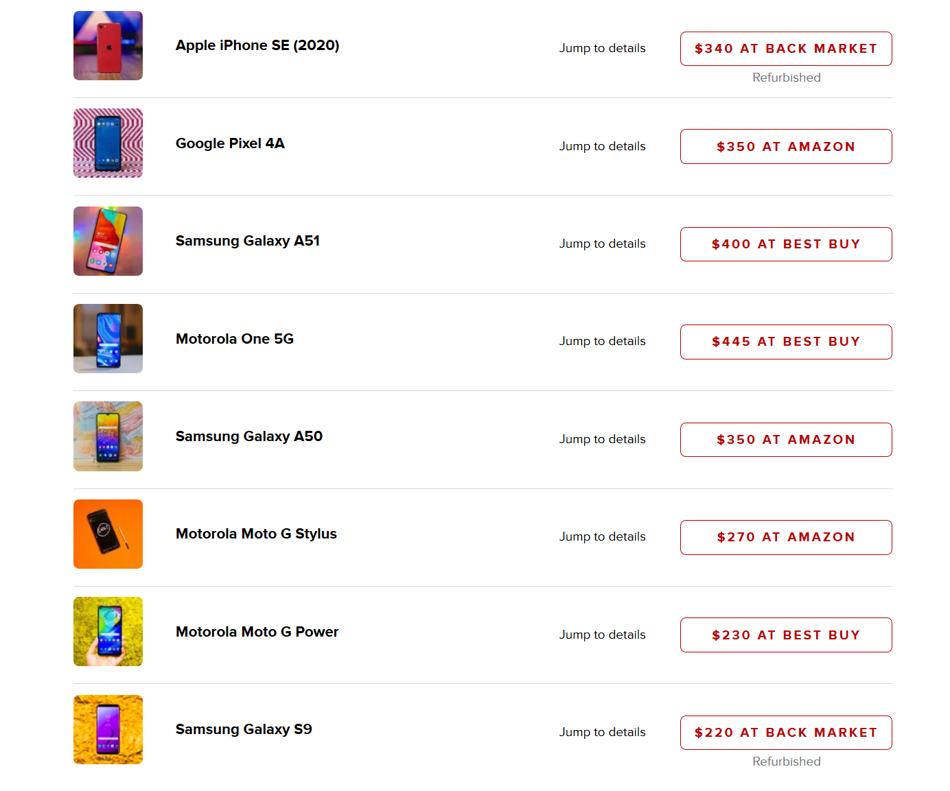The width and height of the screenshot is (950, 791).
Task: Jump to details for Motorola Moto G Stylus
Action: point(602,536)
